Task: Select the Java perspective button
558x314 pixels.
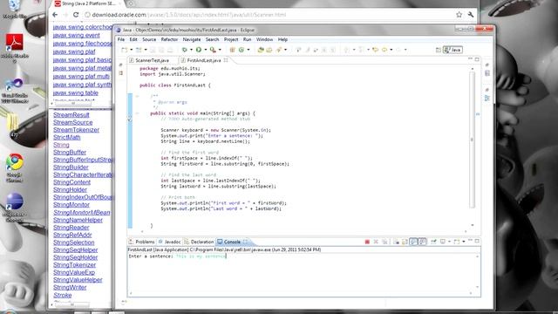Action: (453, 50)
